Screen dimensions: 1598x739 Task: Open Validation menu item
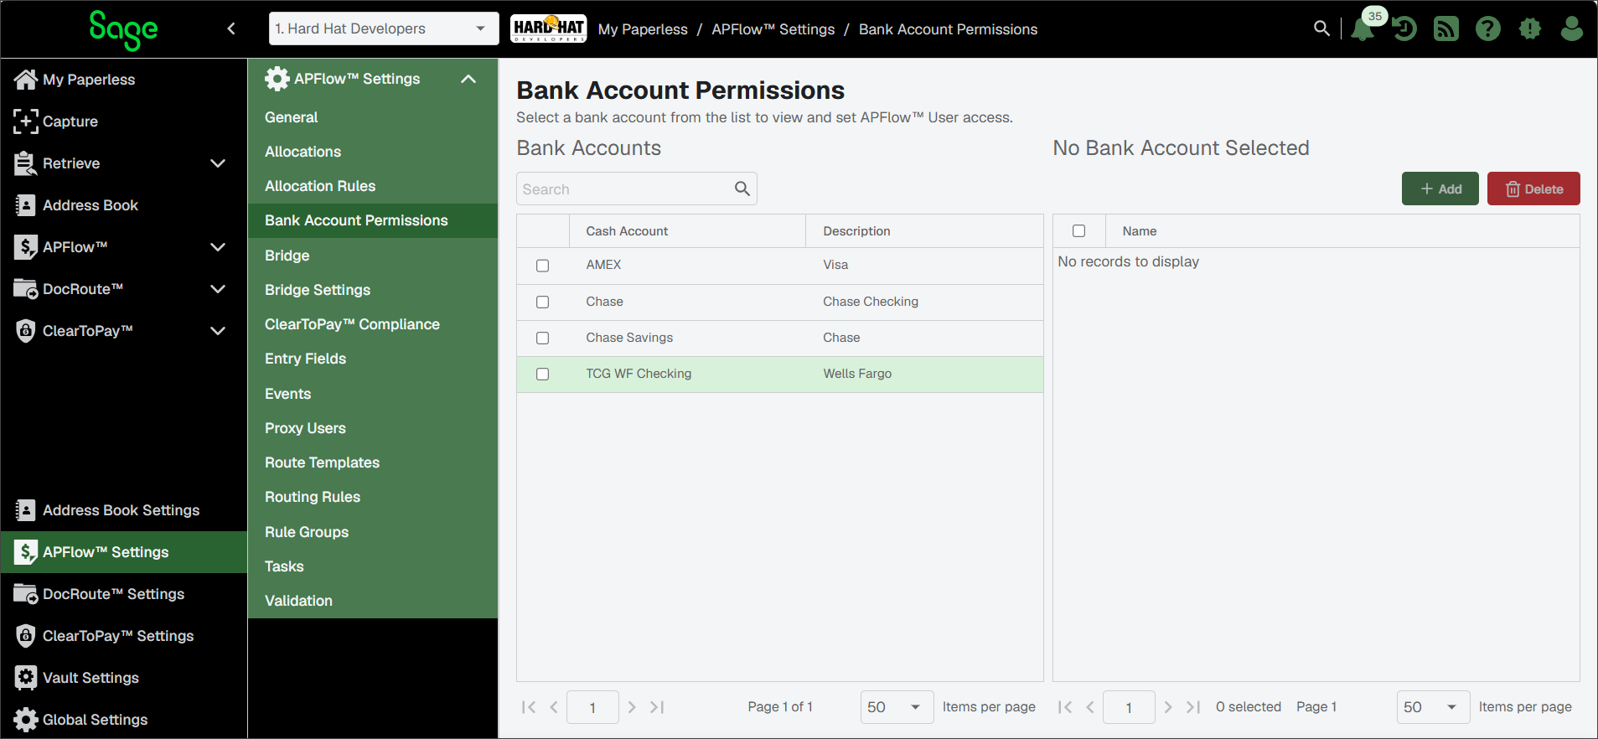tap(373, 601)
